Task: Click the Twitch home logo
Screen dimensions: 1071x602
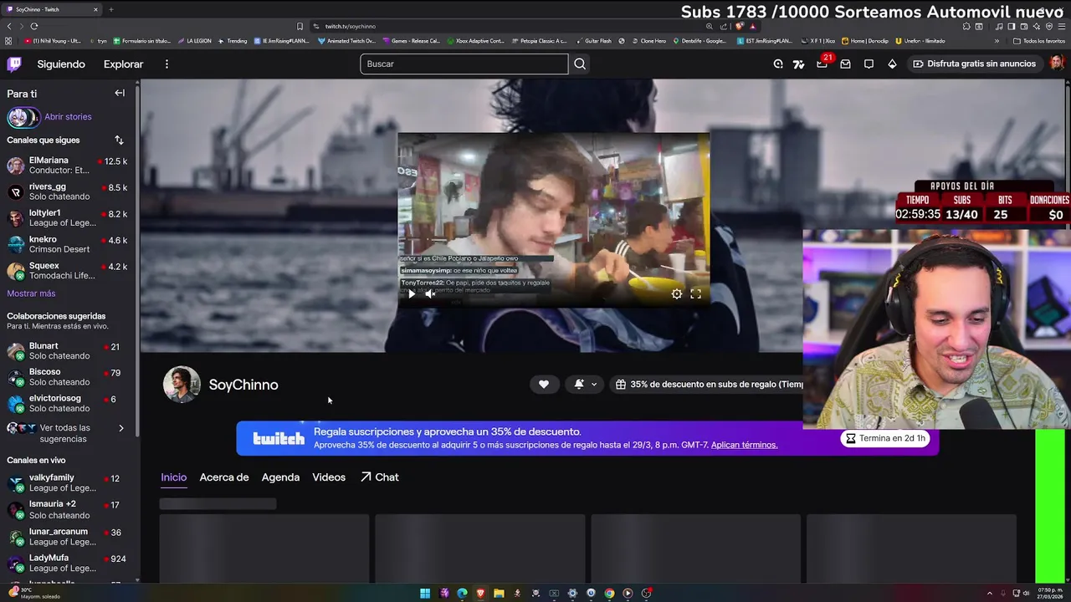Action: tap(14, 64)
